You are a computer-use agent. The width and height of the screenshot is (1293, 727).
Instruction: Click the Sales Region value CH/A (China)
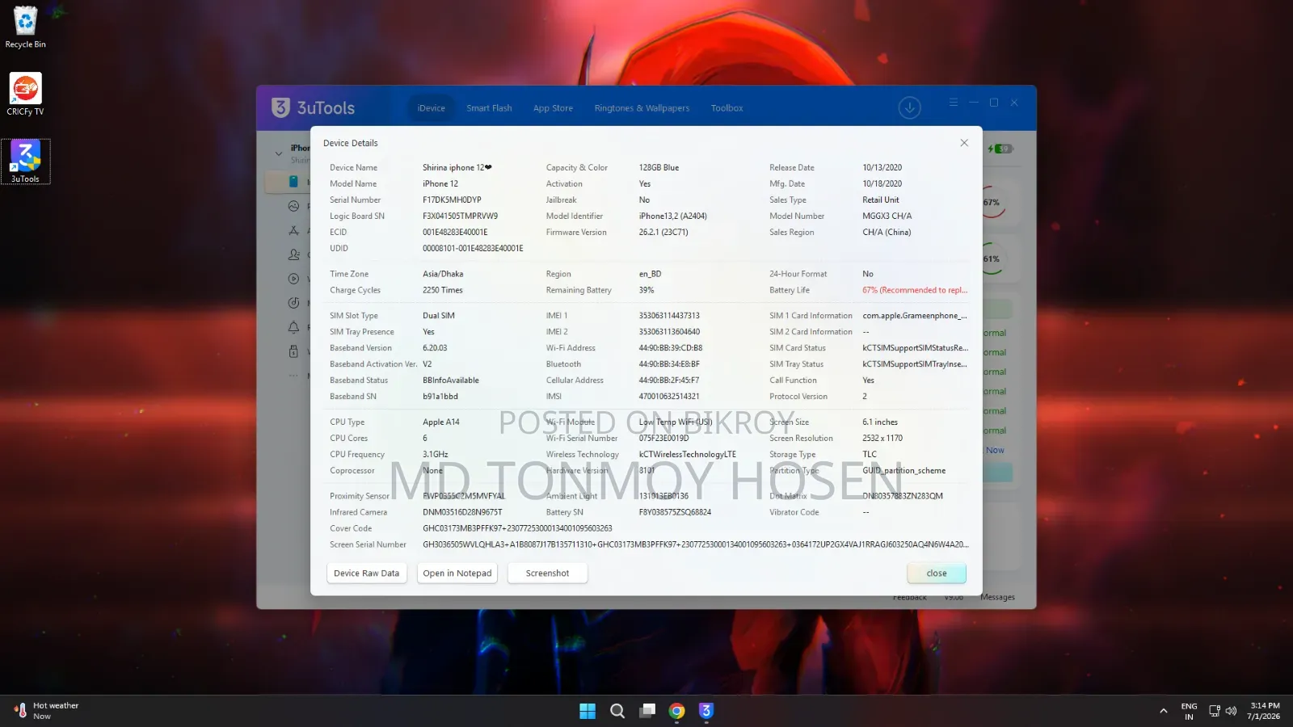click(x=887, y=233)
